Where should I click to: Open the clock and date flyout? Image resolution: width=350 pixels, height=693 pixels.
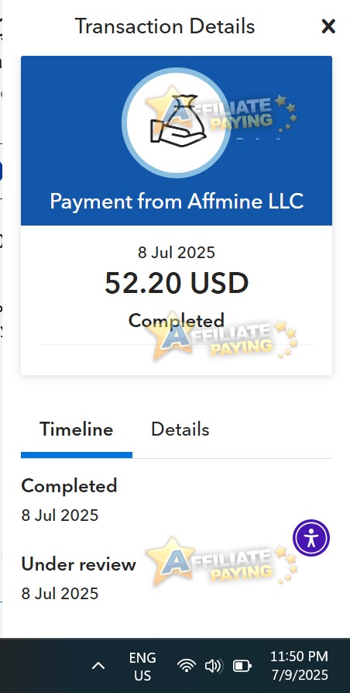tap(299, 666)
